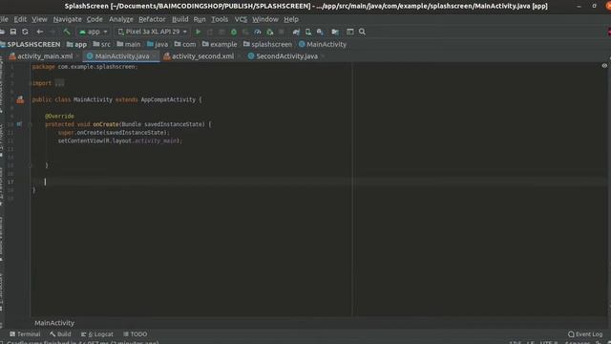Click the related XML gutter icon at class line
This screenshot has width=611, height=344.
coord(20,99)
